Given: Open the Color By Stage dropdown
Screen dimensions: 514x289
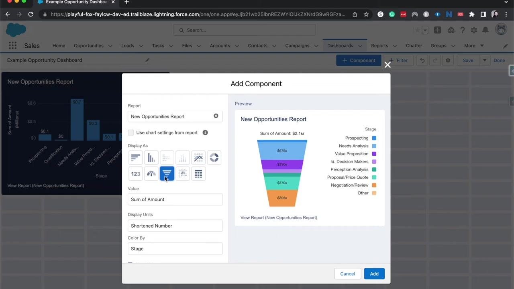Looking at the screenshot, I should pos(175,248).
